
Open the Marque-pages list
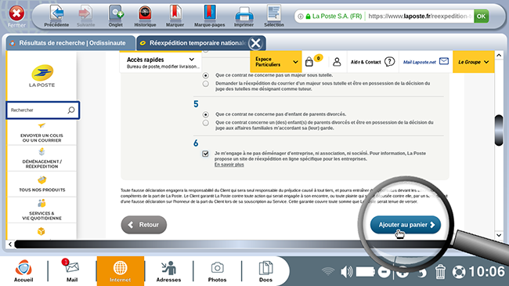click(209, 16)
